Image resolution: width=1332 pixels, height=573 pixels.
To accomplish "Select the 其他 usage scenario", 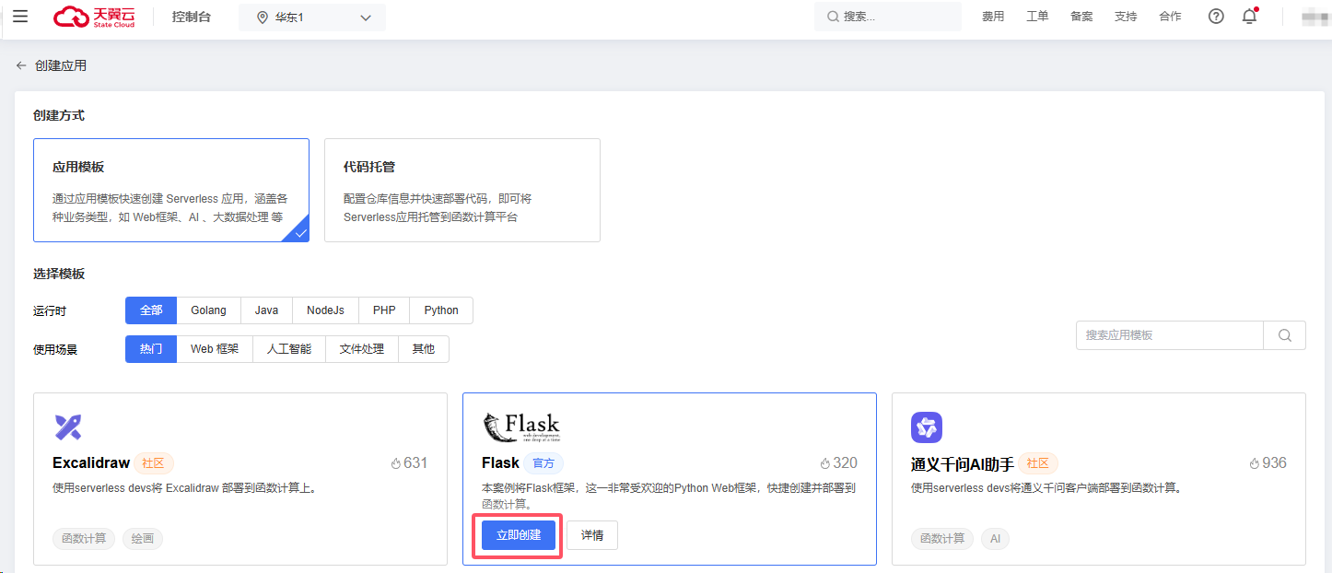I will 424,349.
